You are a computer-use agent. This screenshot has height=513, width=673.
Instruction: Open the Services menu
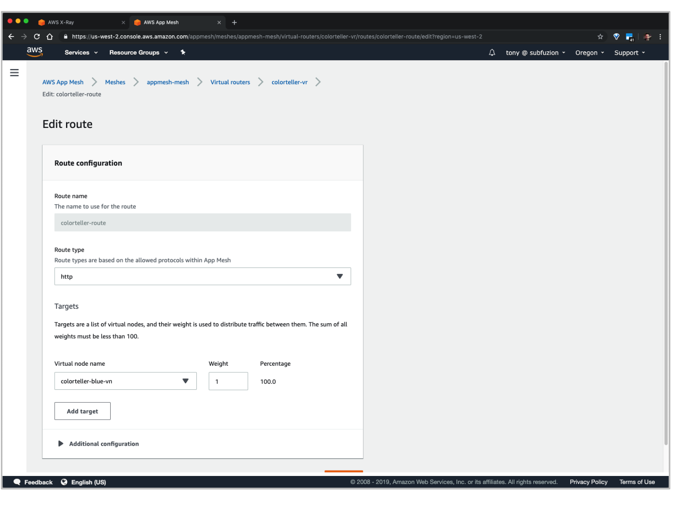pos(81,53)
